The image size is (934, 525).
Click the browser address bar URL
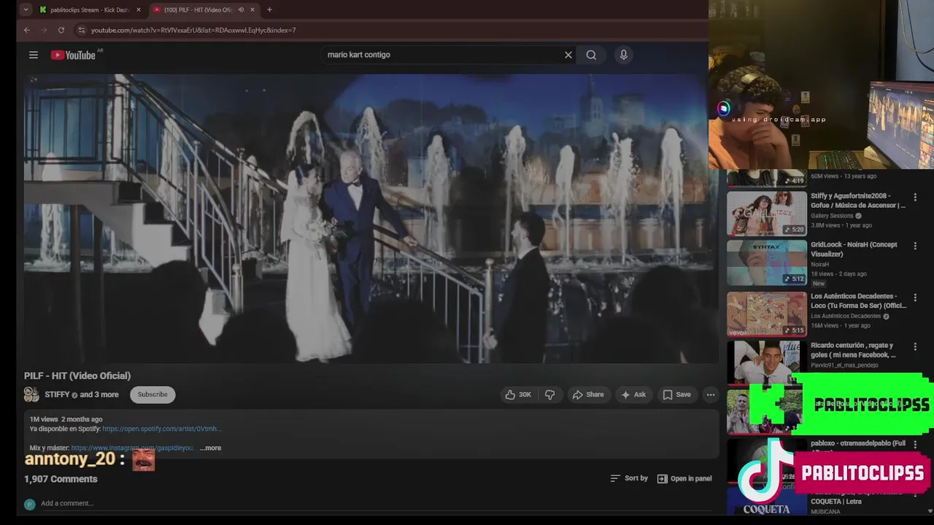[193, 30]
